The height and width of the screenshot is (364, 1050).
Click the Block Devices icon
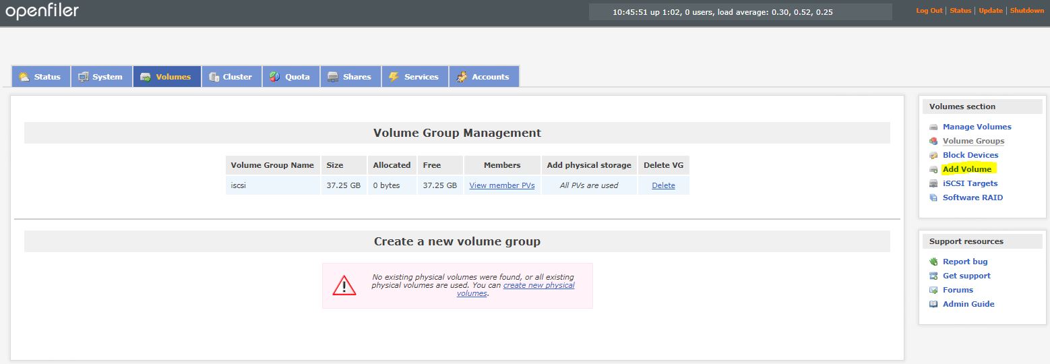pyautogui.click(x=933, y=156)
